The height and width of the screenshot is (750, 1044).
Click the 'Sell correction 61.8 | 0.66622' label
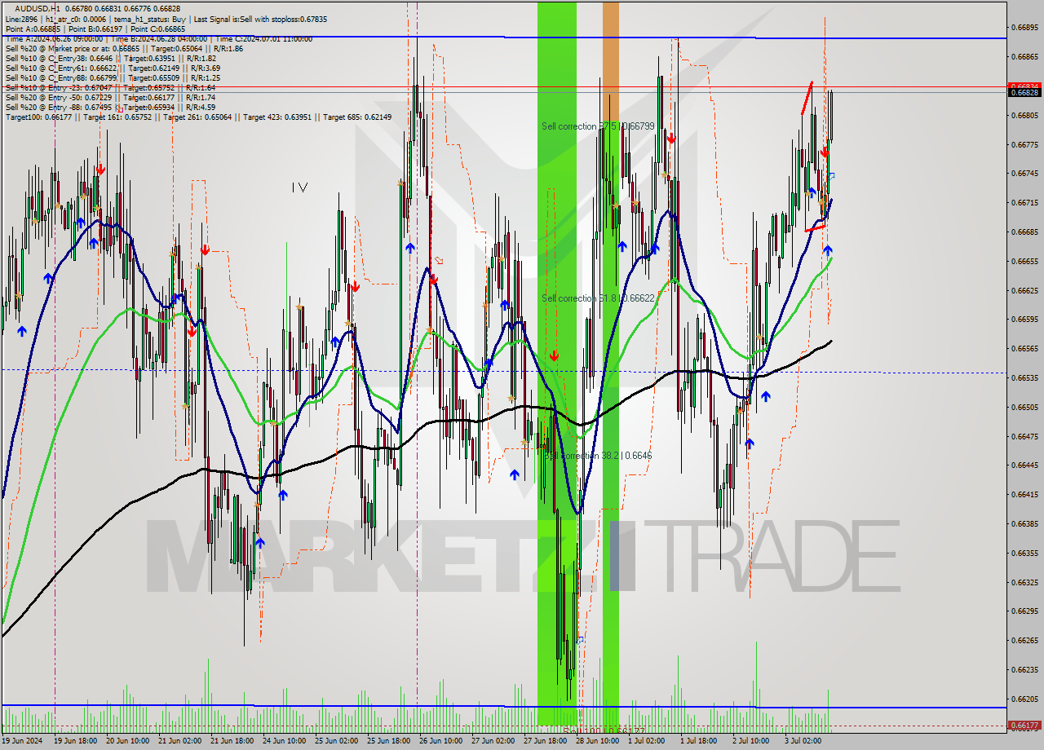pyautogui.click(x=598, y=298)
